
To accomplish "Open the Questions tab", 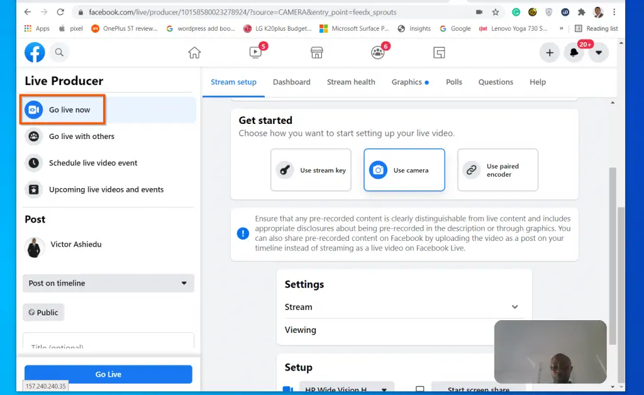I will [x=496, y=82].
